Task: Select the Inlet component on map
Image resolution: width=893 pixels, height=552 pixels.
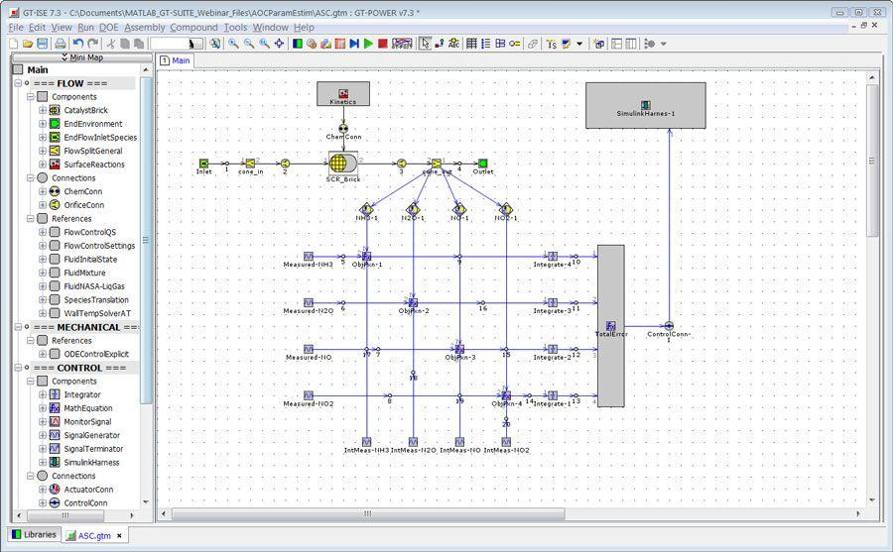Action: [x=203, y=164]
